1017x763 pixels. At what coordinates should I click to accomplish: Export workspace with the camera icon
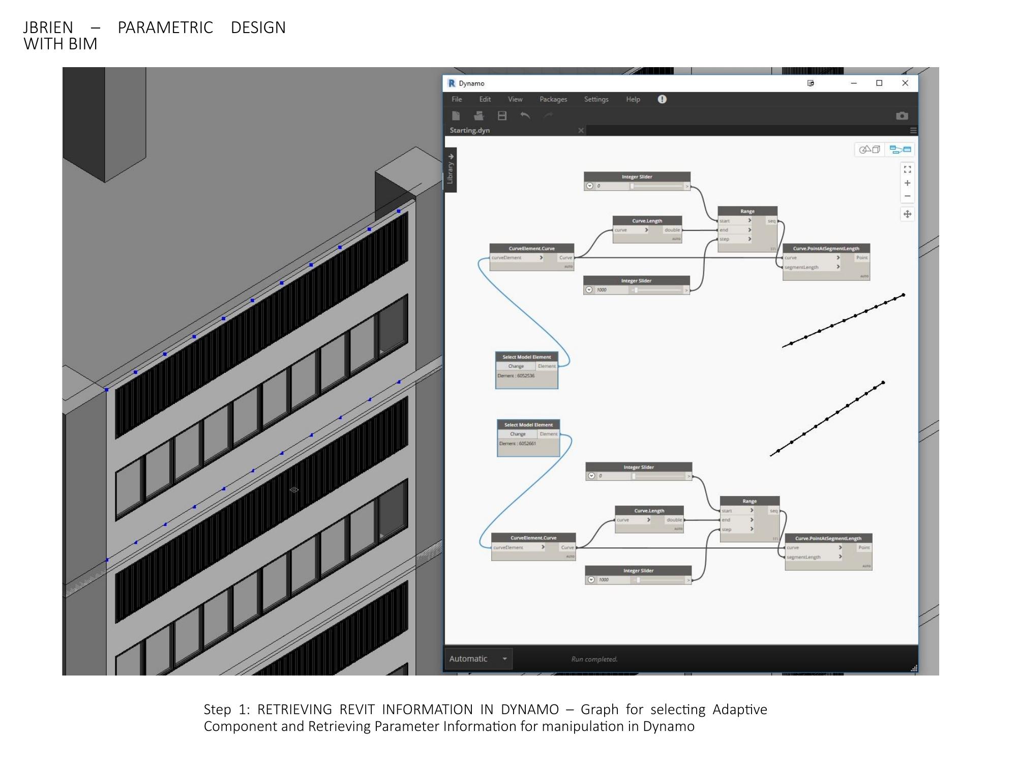pyautogui.click(x=902, y=116)
